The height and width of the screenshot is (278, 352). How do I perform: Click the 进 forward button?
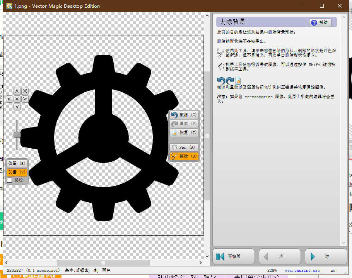click(x=326, y=256)
